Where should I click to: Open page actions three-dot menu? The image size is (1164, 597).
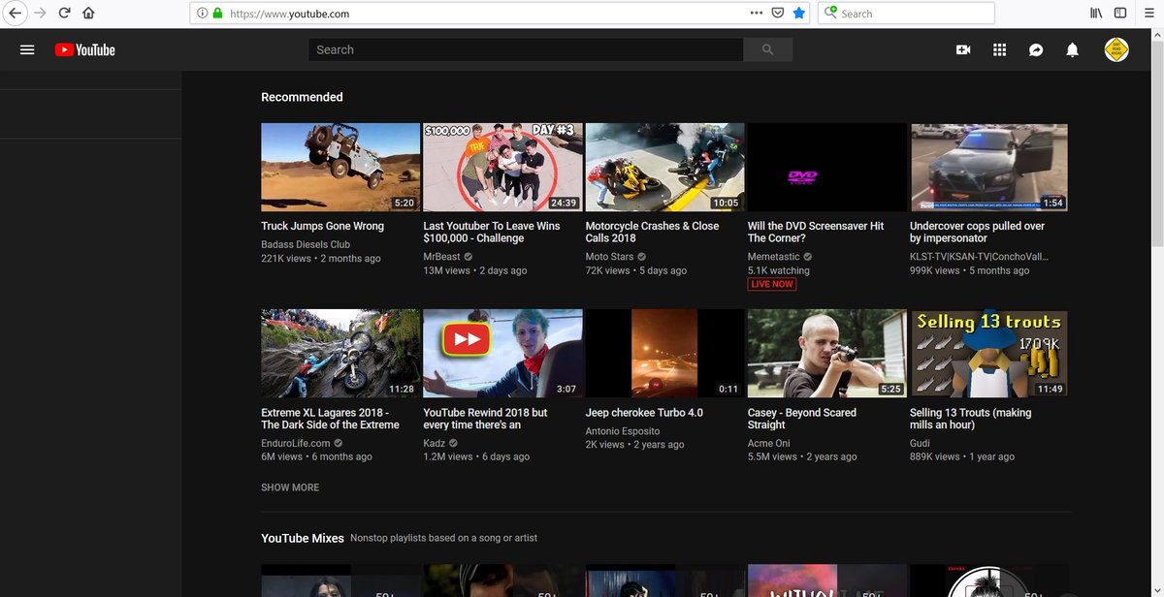pos(757,14)
